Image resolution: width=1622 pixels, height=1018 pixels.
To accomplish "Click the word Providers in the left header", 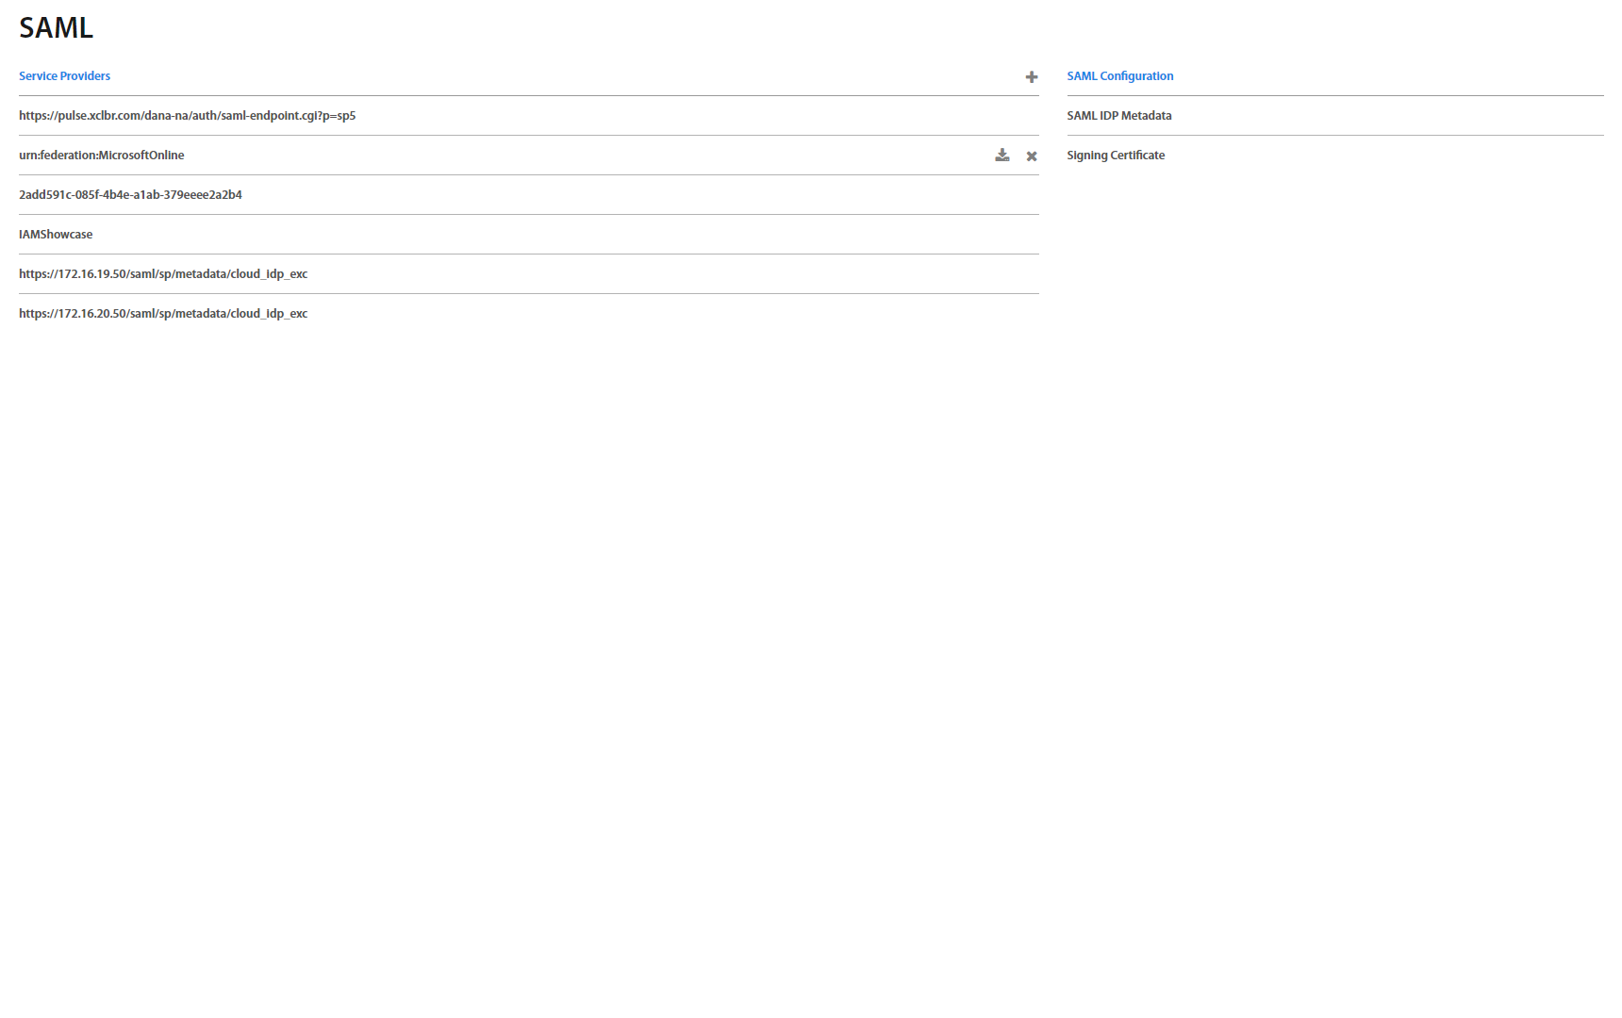I will pos(85,76).
